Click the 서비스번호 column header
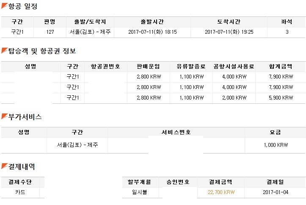The height and width of the screenshot is (205, 306). [176, 132]
